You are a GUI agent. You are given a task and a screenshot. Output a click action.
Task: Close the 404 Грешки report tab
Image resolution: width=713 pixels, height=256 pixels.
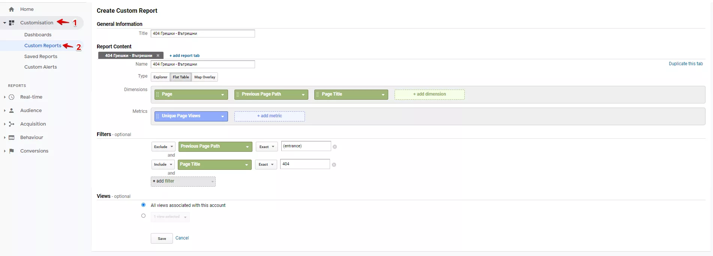click(x=158, y=55)
